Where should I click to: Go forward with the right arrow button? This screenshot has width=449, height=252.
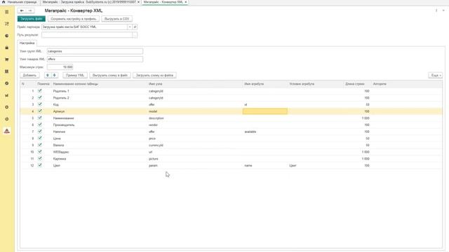(30, 10)
